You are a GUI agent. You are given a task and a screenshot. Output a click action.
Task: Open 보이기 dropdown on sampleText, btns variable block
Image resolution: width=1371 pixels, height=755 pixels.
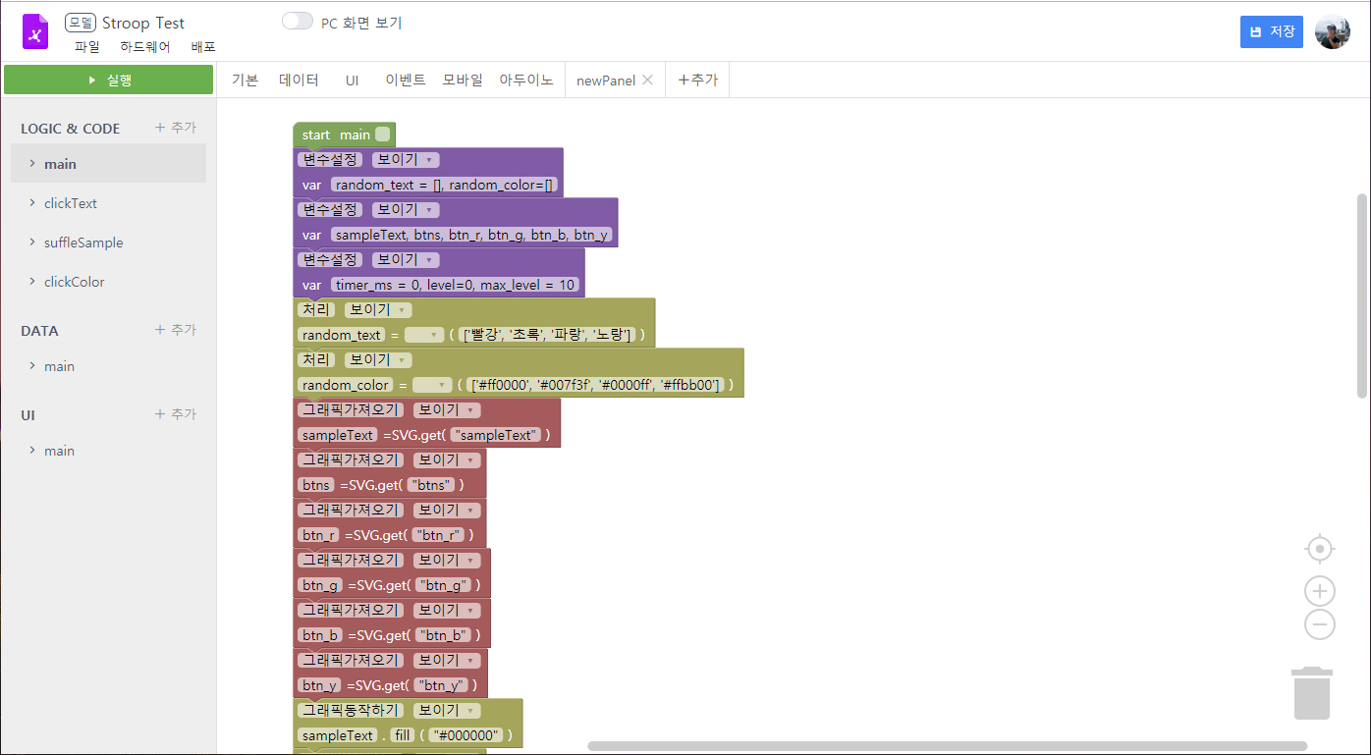pos(405,209)
